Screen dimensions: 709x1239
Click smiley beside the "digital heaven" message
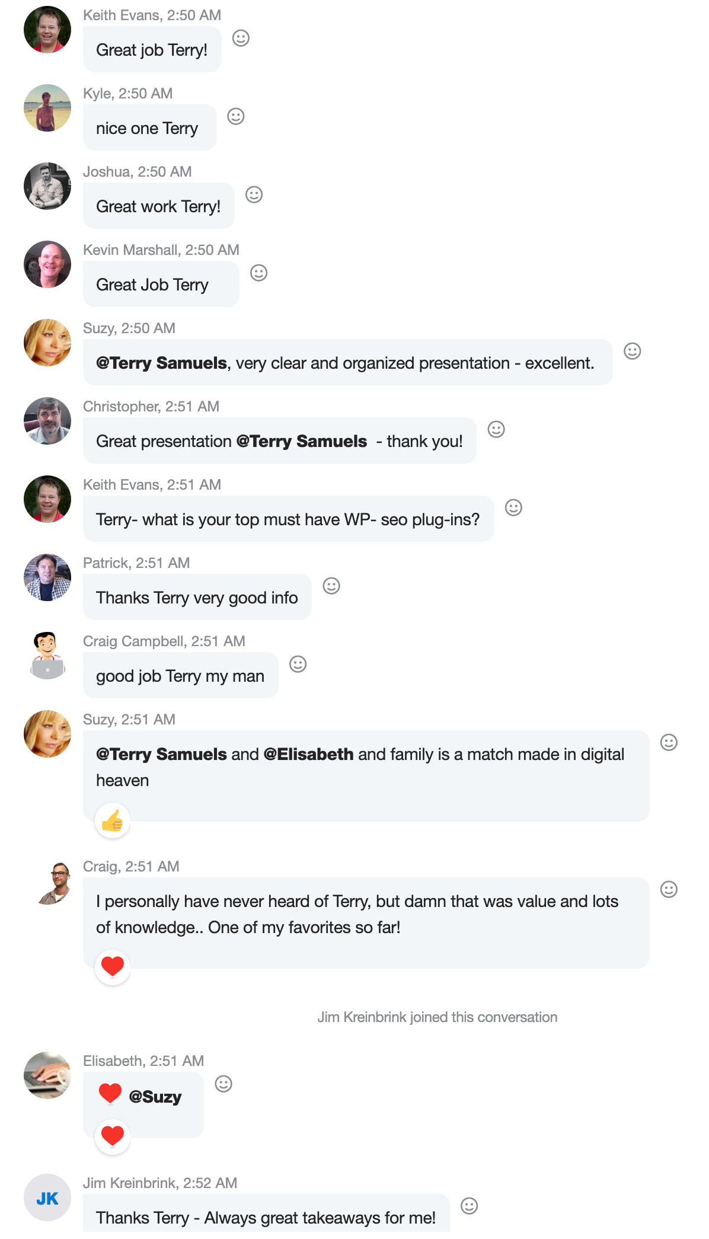(x=669, y=743)
